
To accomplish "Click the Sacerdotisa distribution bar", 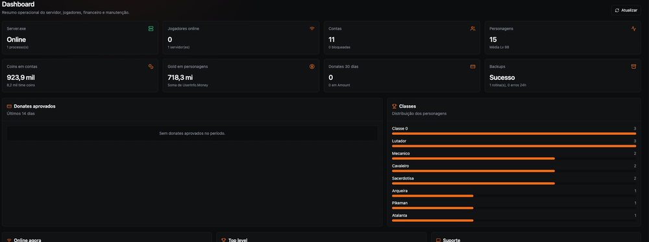I will 514,183.
